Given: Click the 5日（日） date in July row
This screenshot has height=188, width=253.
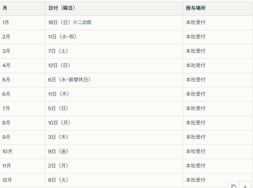Looking at the screenshot, I should pos(58,108).
